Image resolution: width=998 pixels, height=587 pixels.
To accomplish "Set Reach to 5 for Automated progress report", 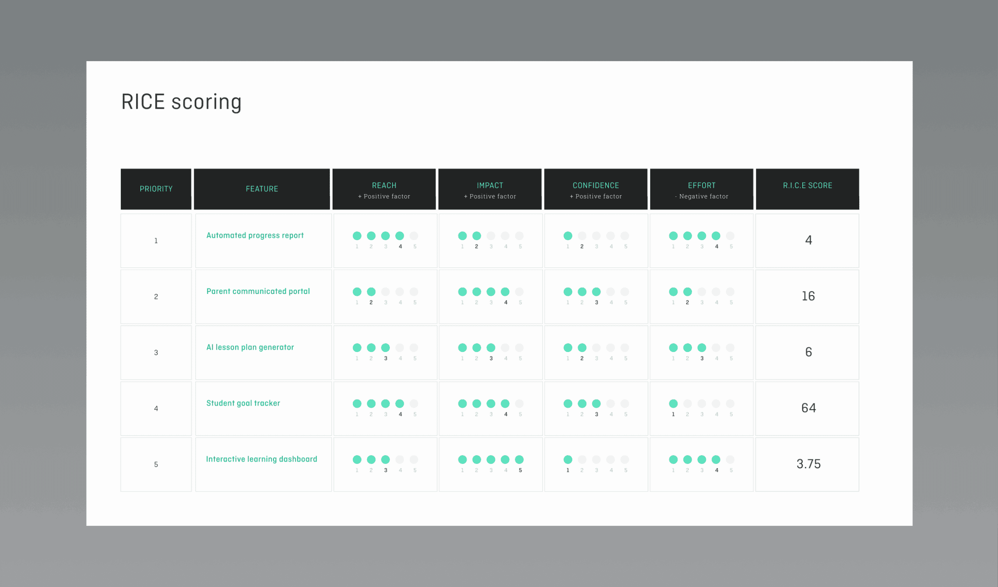I will (x=414, y=236).
